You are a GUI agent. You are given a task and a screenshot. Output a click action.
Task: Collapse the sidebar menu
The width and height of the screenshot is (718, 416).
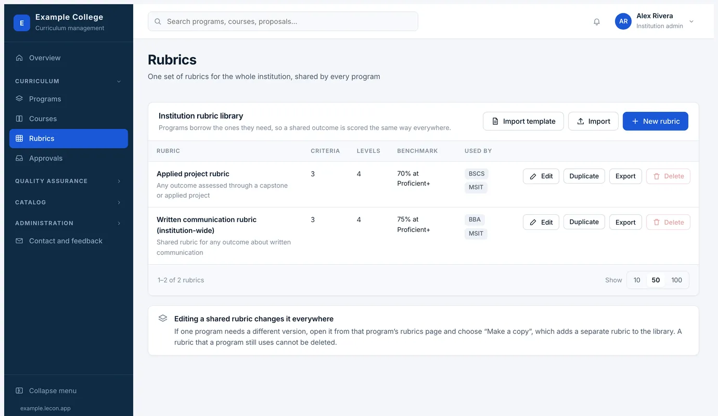(x=69, y=391)
